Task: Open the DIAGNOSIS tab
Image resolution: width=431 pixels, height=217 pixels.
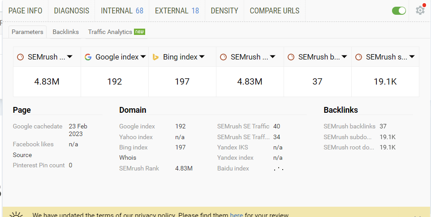Action: [x=72, y=11]
